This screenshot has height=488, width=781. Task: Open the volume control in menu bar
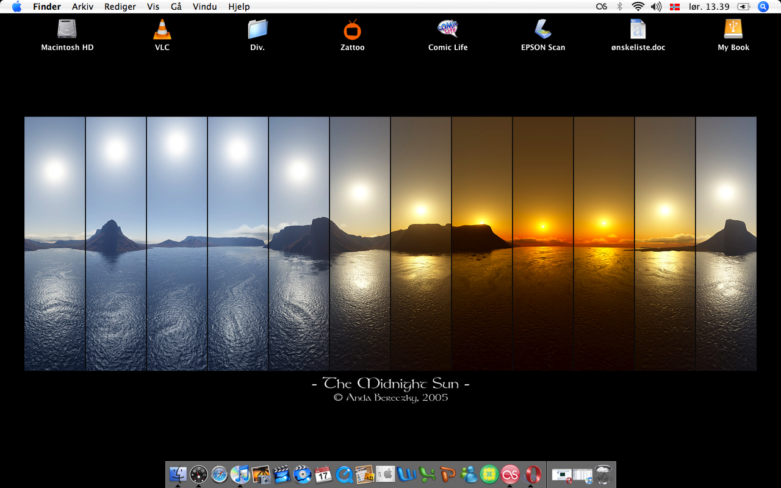click(x=657, y=7)
